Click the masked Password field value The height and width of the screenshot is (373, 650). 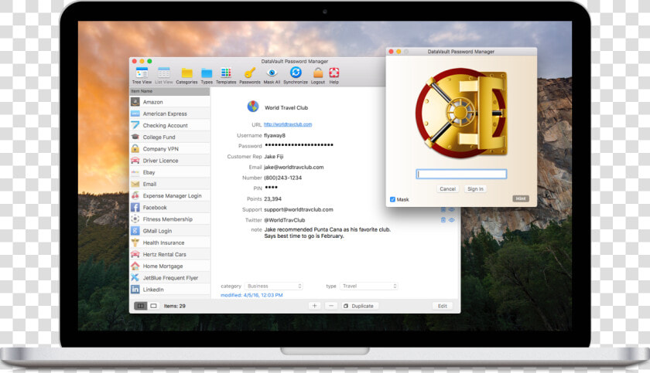tap(299, 145)
